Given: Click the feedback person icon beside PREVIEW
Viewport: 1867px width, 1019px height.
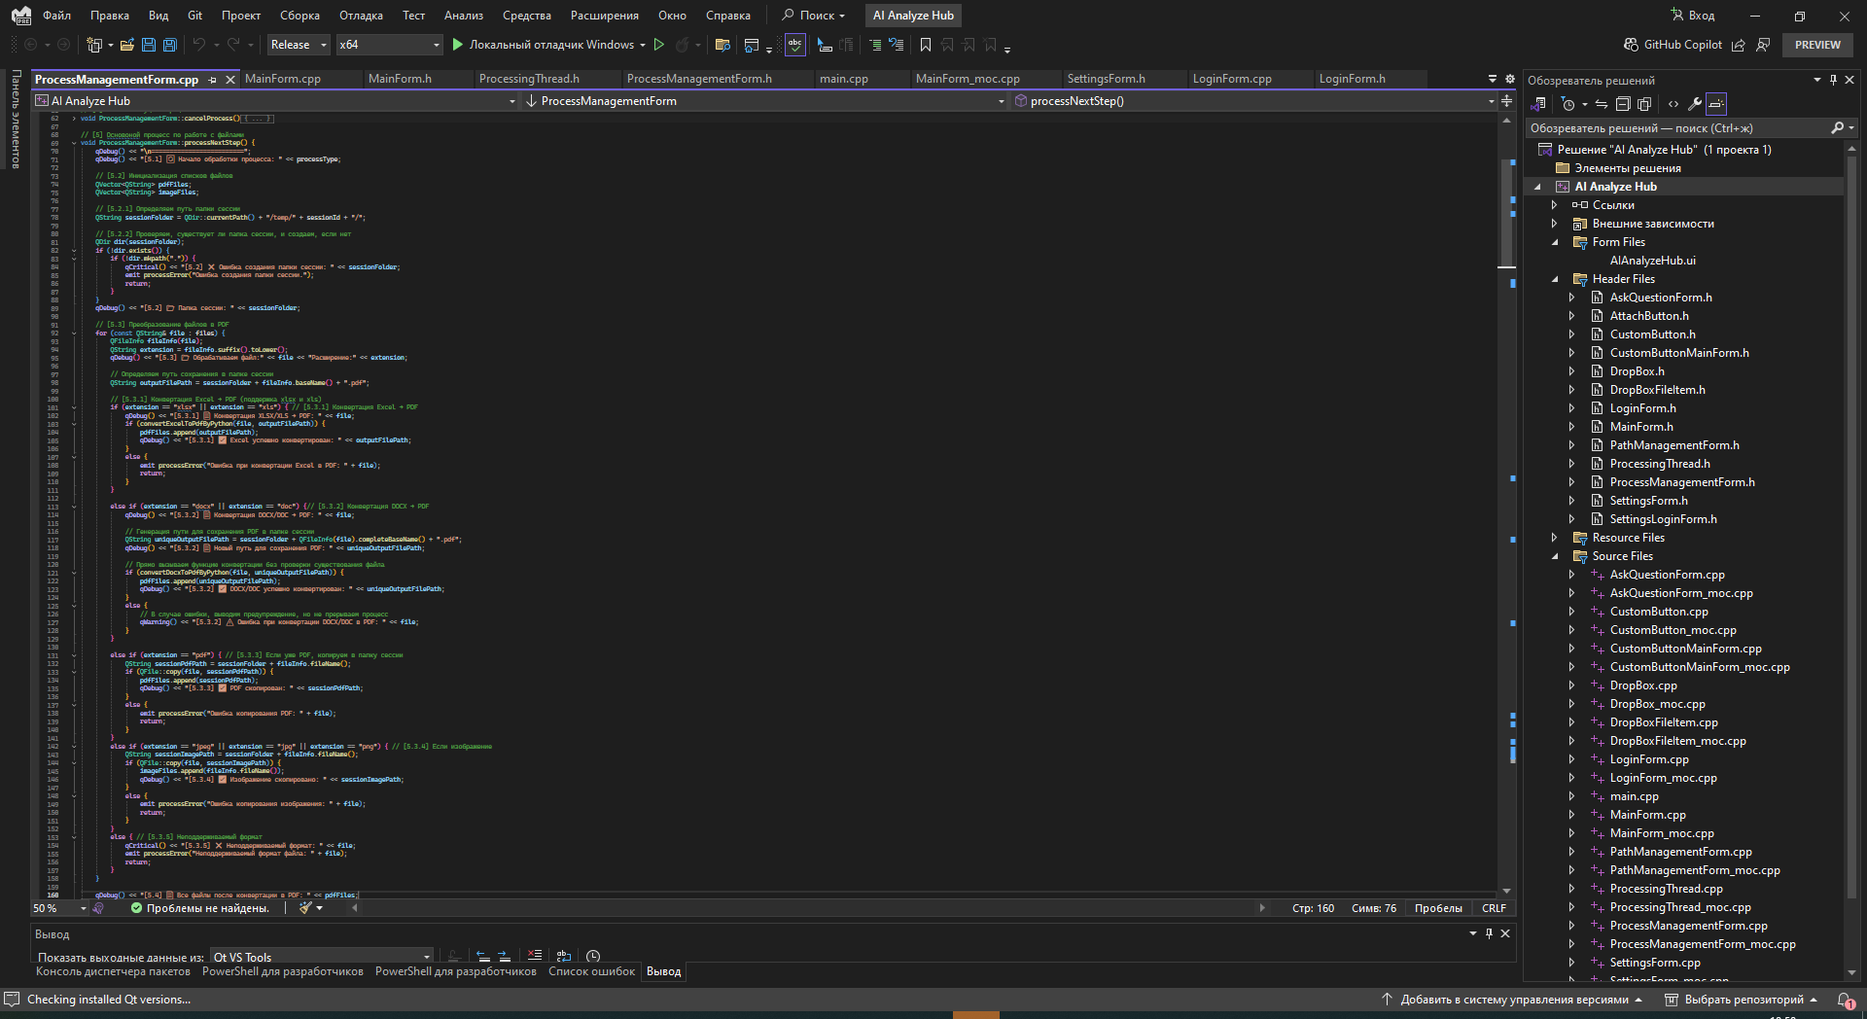Looking at the screenshot, I should pyautogui.click(x=1763, y=45).
